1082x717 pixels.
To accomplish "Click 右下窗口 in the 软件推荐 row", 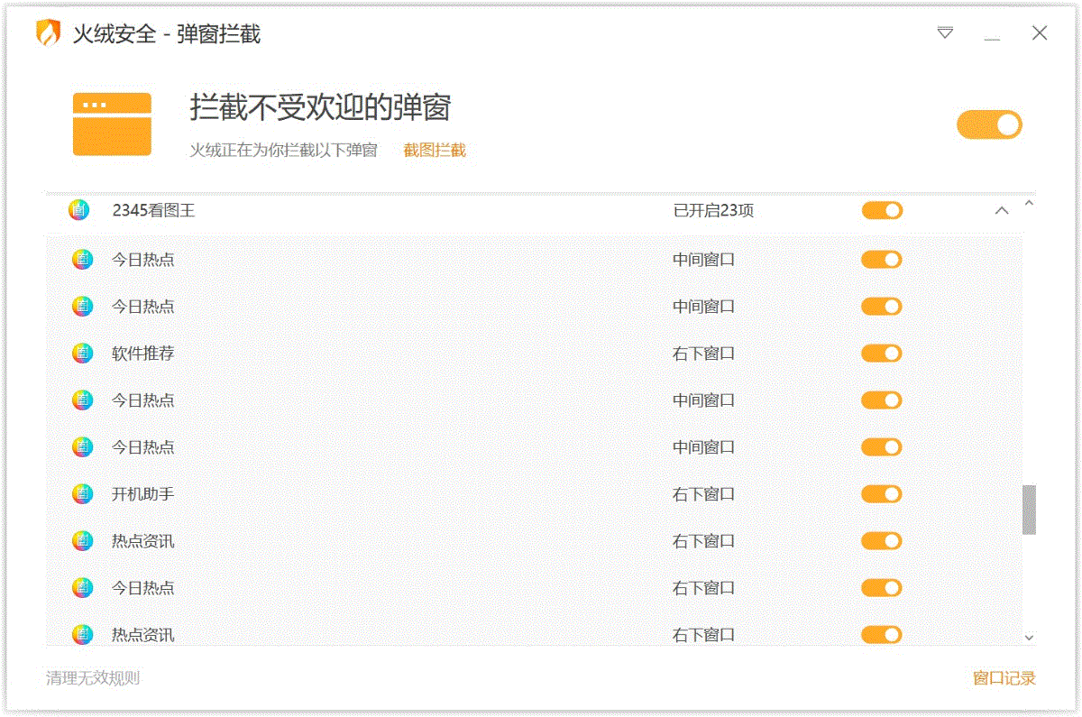I will pyautogui.click(x=704, y=354).
